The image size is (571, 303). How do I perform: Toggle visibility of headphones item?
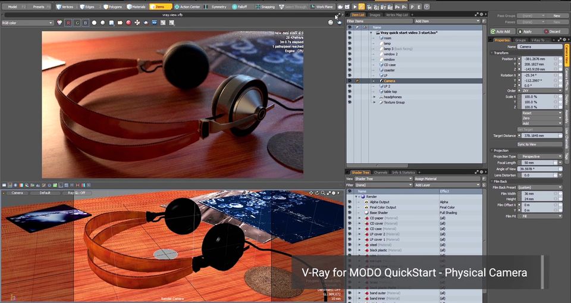(350, 97)
